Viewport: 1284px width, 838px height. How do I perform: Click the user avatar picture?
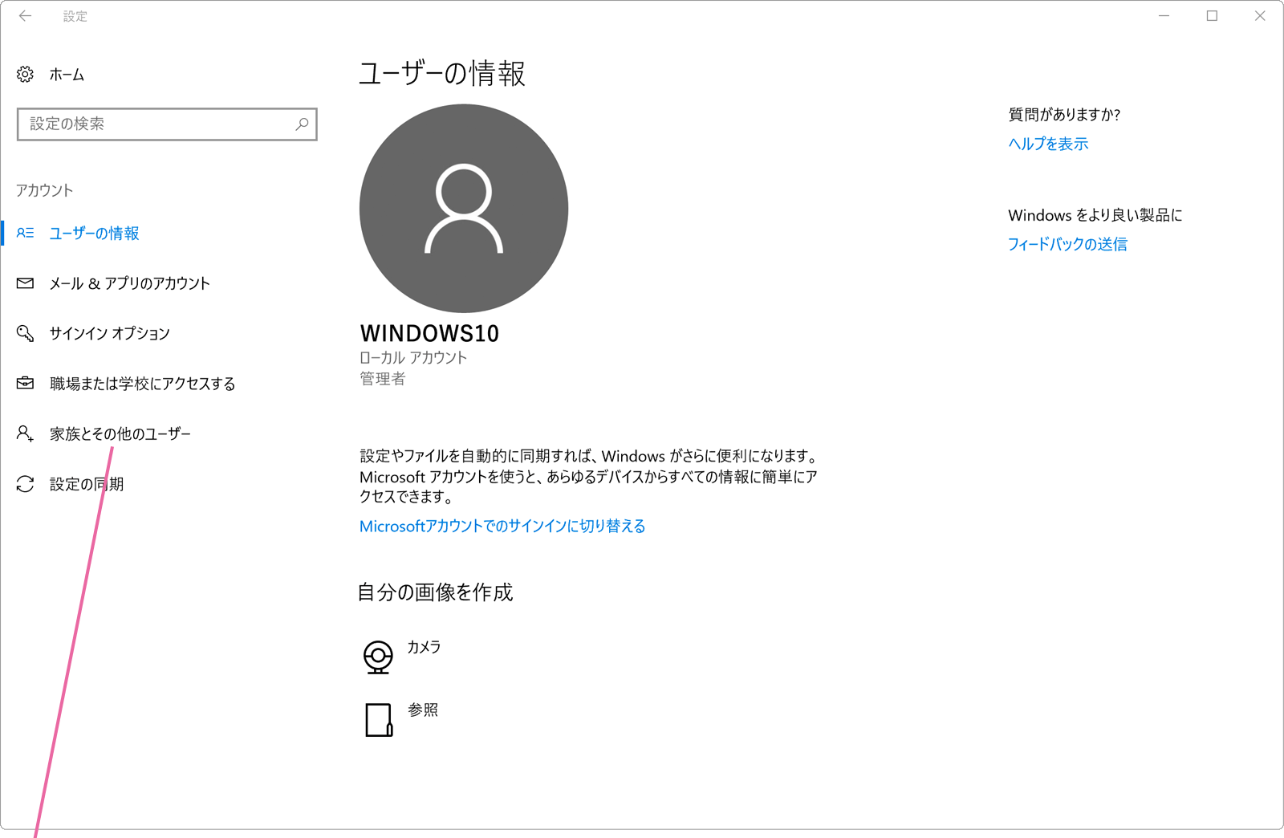(464, 208)
